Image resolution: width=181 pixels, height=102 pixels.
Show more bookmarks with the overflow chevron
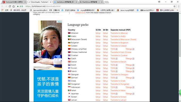pyautogui.click(x=177, y=10)
